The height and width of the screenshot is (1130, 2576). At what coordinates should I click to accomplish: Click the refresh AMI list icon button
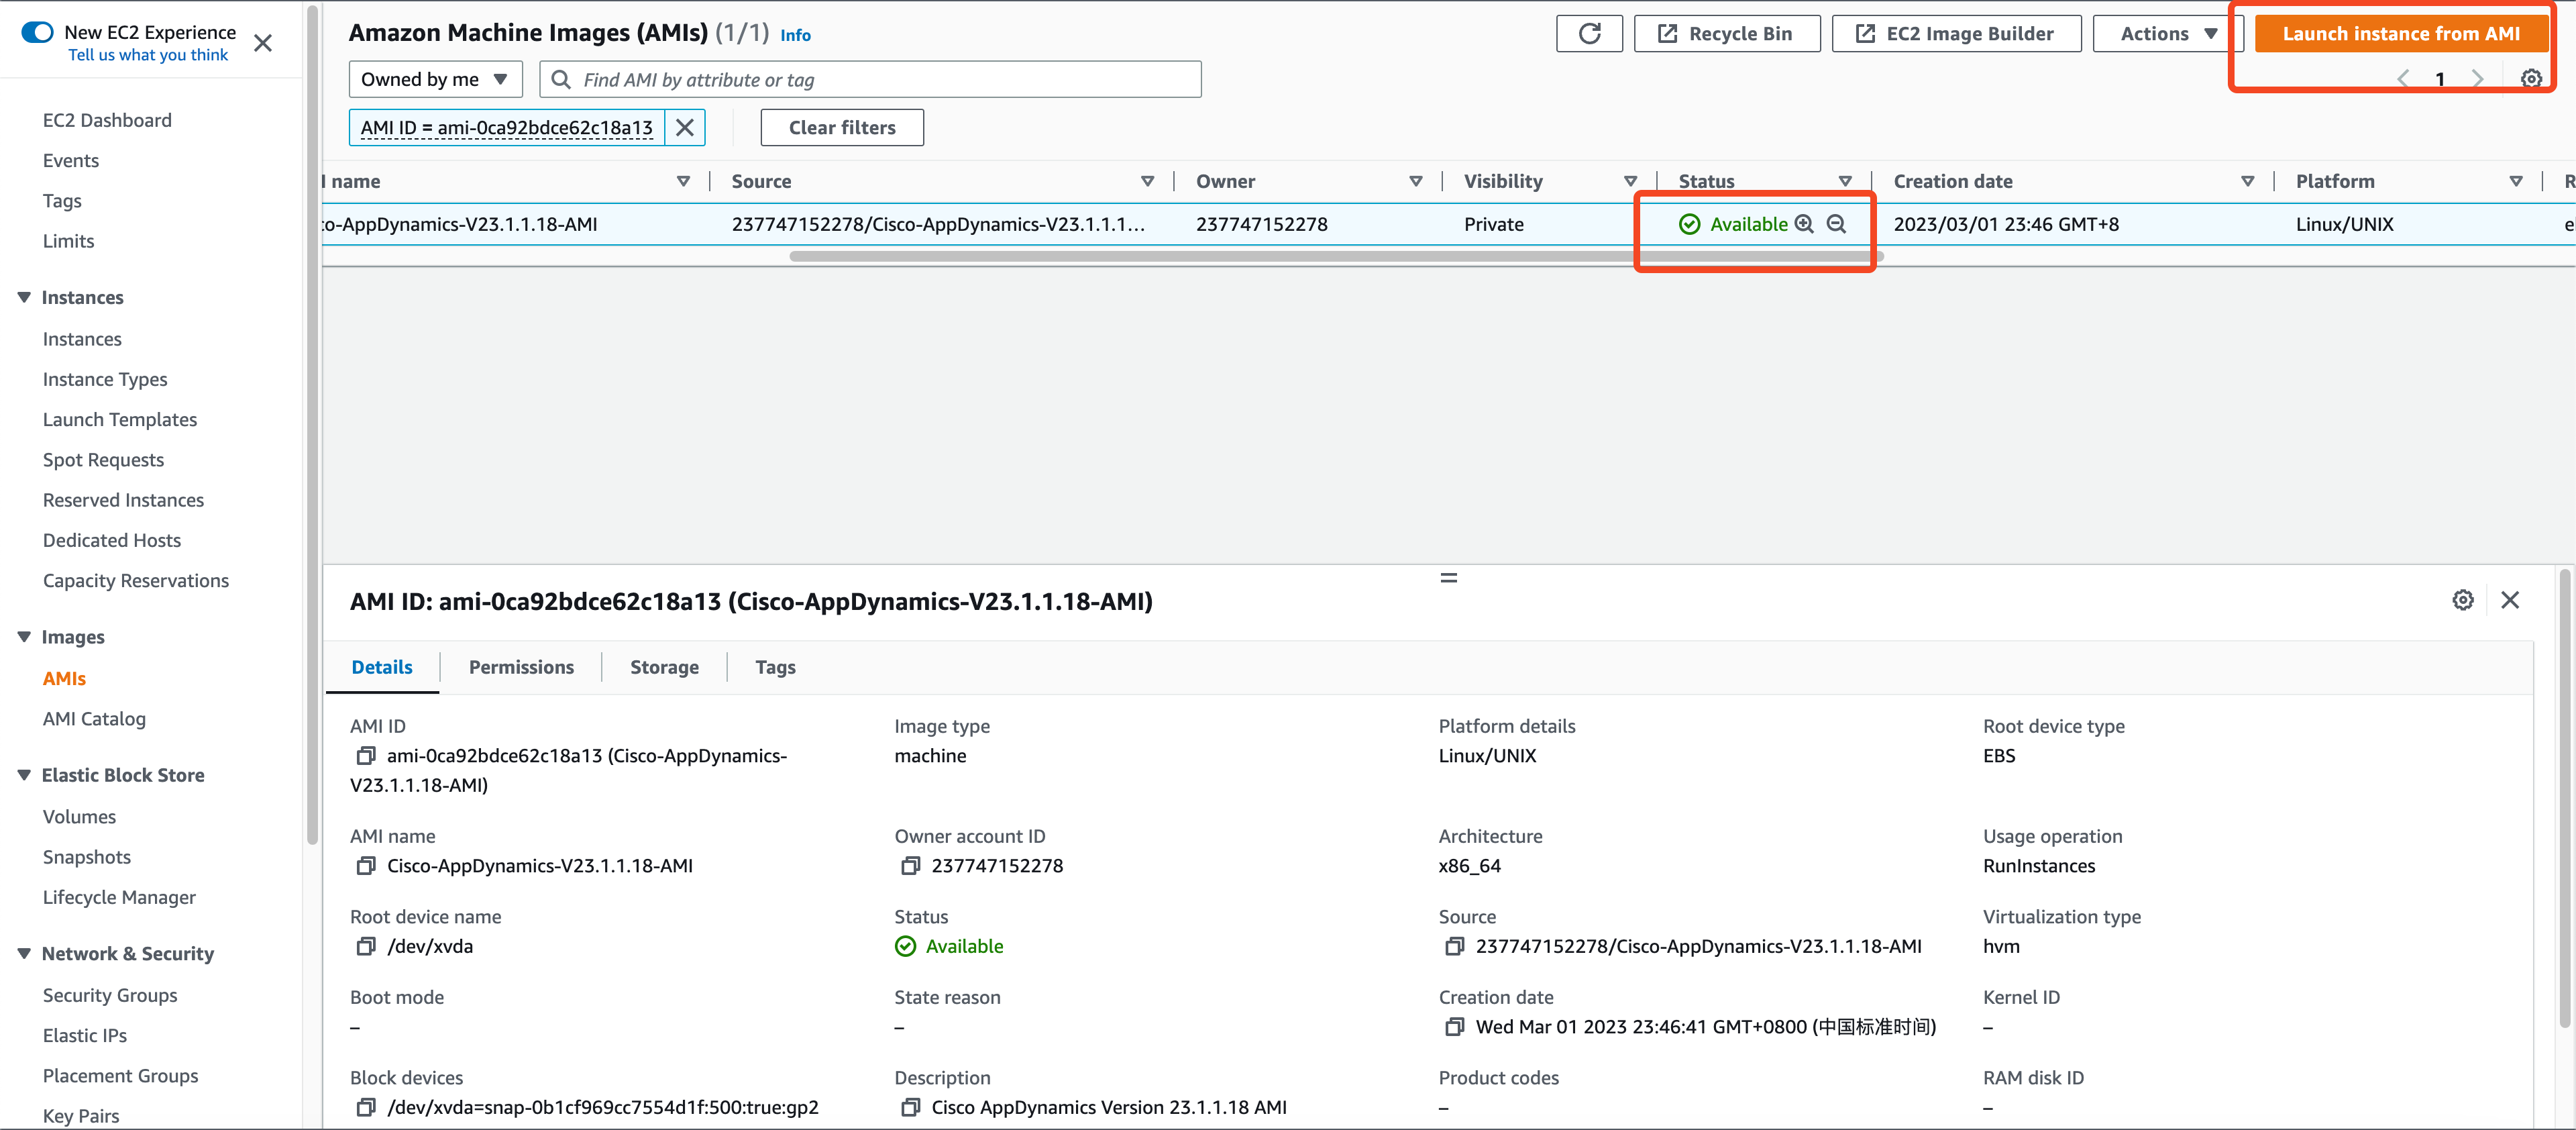1589,34
